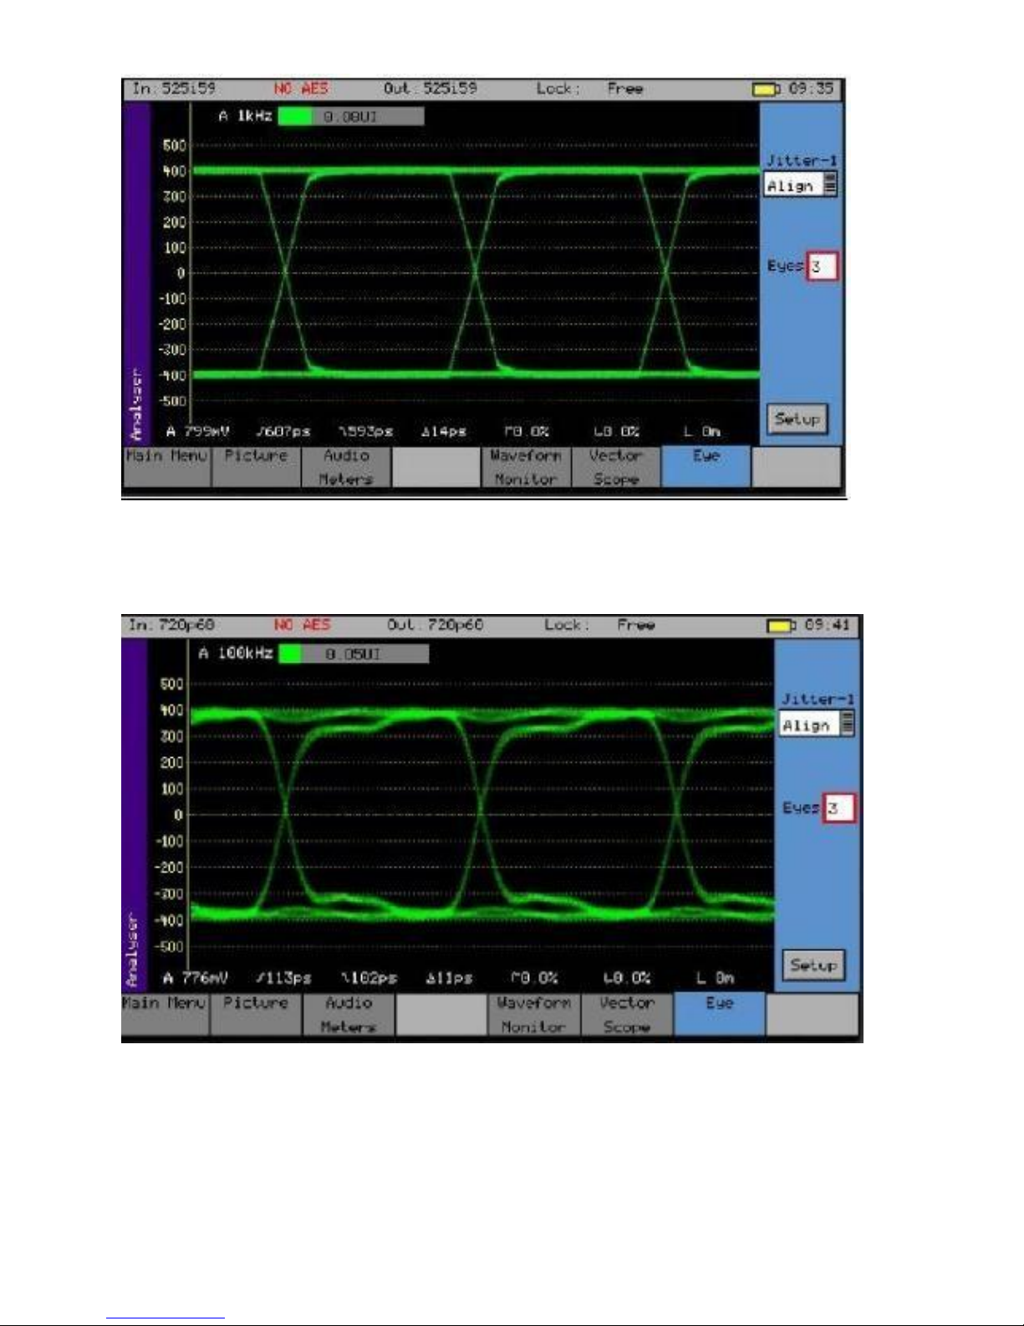
Task: Click the 'In: 720p60' status text
Action: click(x=171, y=625)
